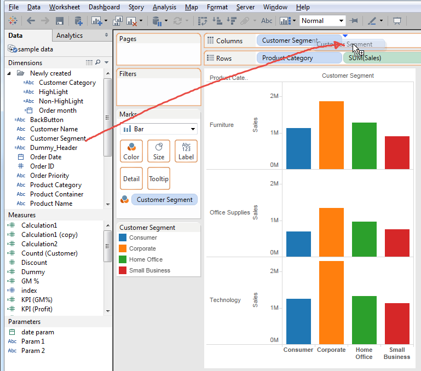Create a new worksheet using the chart-plus icon

[x=96, y=21]
